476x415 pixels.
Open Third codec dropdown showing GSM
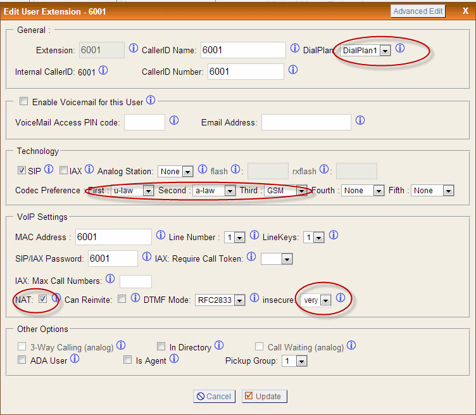point(285,191)
